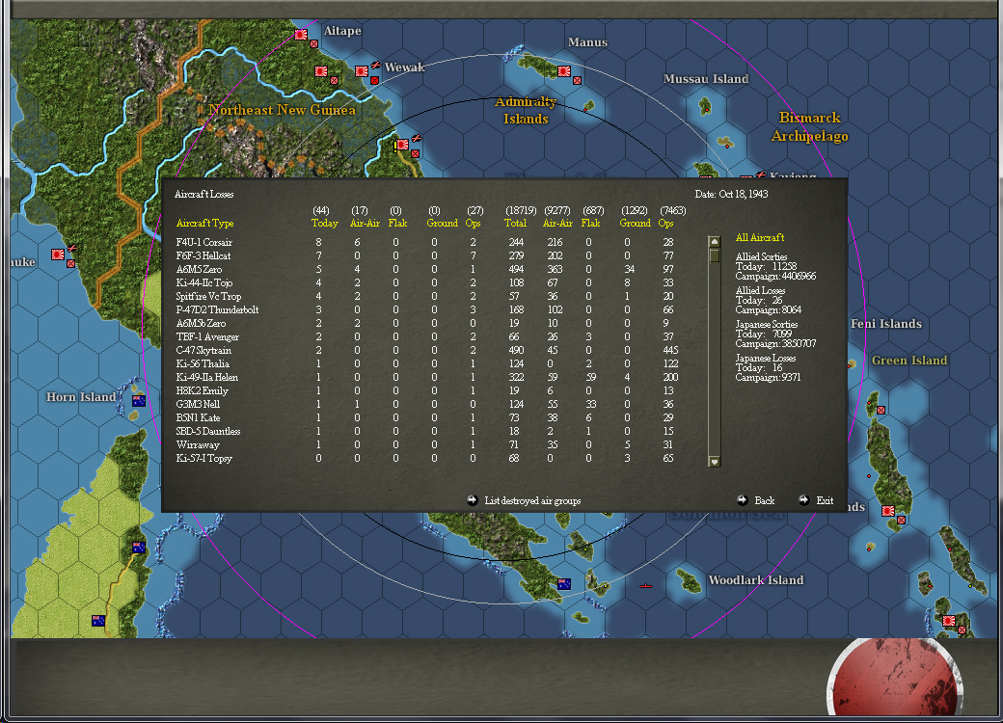The height and width of the screenshot is (723, 1003).
Task: Click the Air-Air header under (9277)
Action: click(557, 223)
